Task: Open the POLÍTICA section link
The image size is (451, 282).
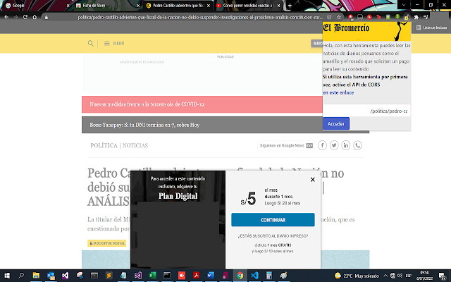Action: coord(104,146)
